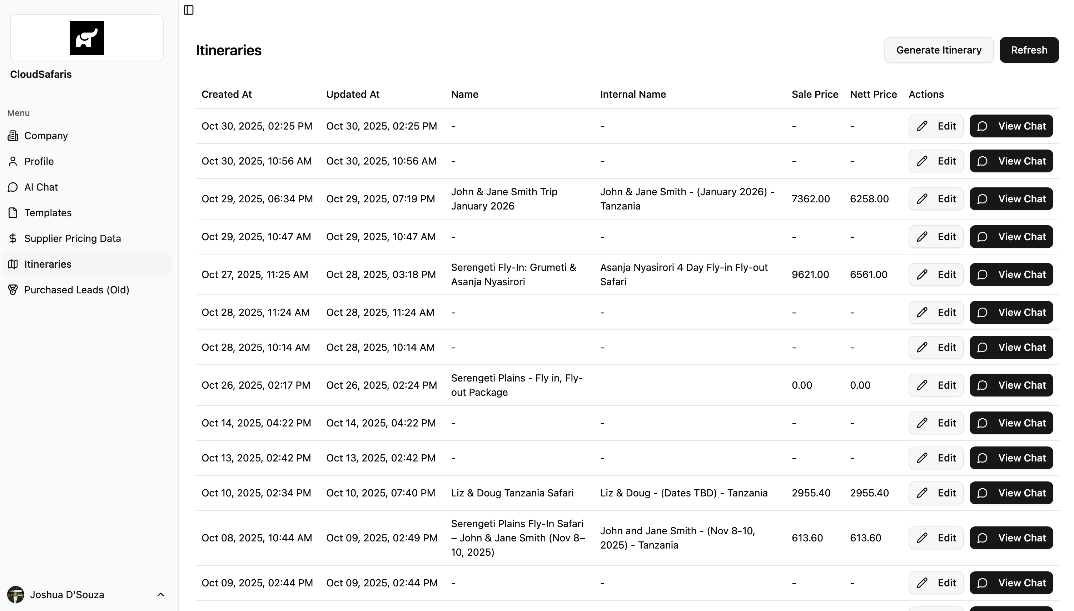Screen dimensions: 1074x611
Task: Select the Supplier Pricing Data dollar icon
Action: pos(13,238)
